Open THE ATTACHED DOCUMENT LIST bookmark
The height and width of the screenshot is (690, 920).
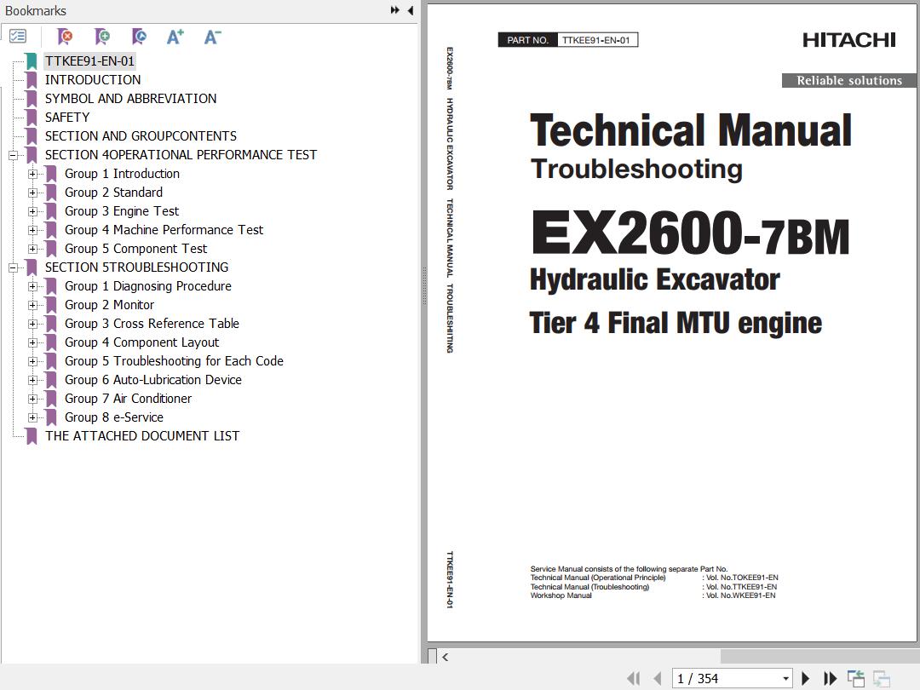(142, 436)
